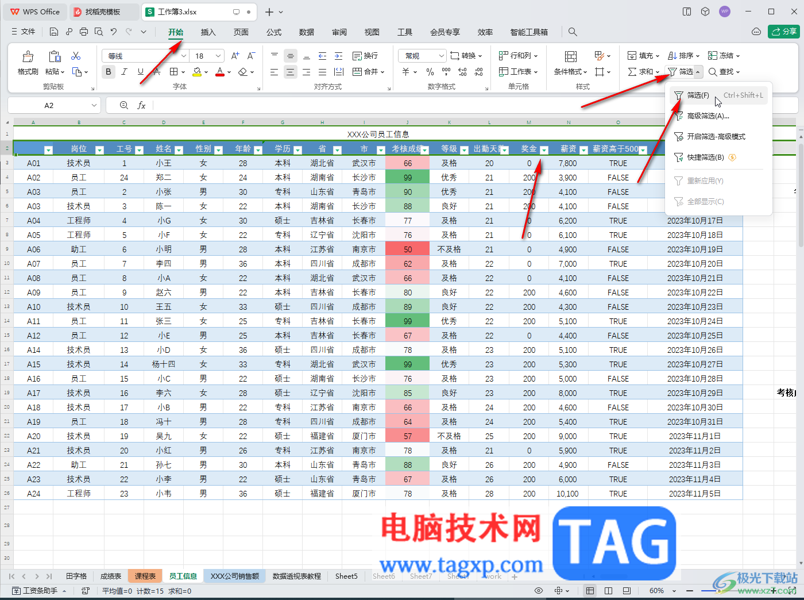Toggle top vertical alignment
This screenshot has height=600, width=804.
coord(275,56)
